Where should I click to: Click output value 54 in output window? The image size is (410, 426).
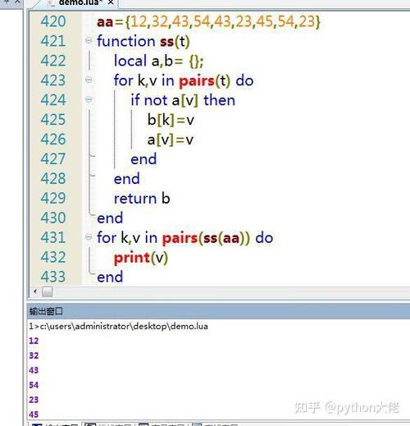coord(34,385)
